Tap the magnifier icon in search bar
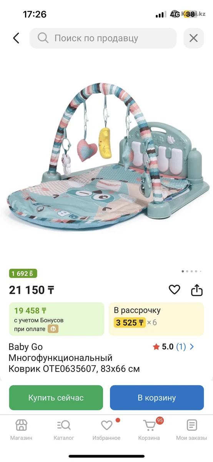The image size is (213, 462). pos(43,38)
